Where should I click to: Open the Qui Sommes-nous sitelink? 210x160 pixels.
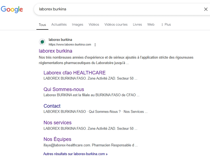(x=64, y=89)
